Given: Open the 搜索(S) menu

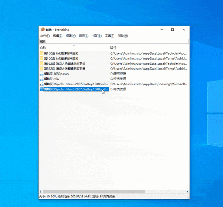Looking at the screenshot, I should click(83, 36).
